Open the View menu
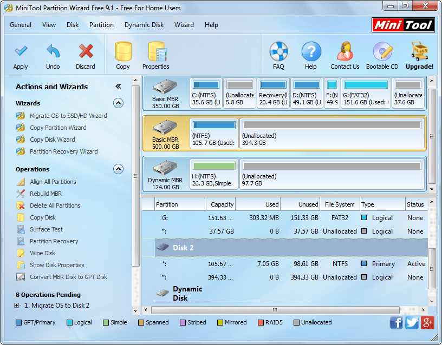 point(49,25)
